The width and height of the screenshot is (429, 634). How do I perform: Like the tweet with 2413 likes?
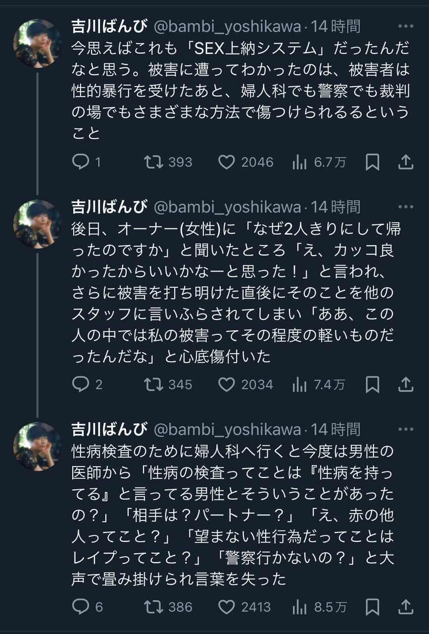[227, 607]
